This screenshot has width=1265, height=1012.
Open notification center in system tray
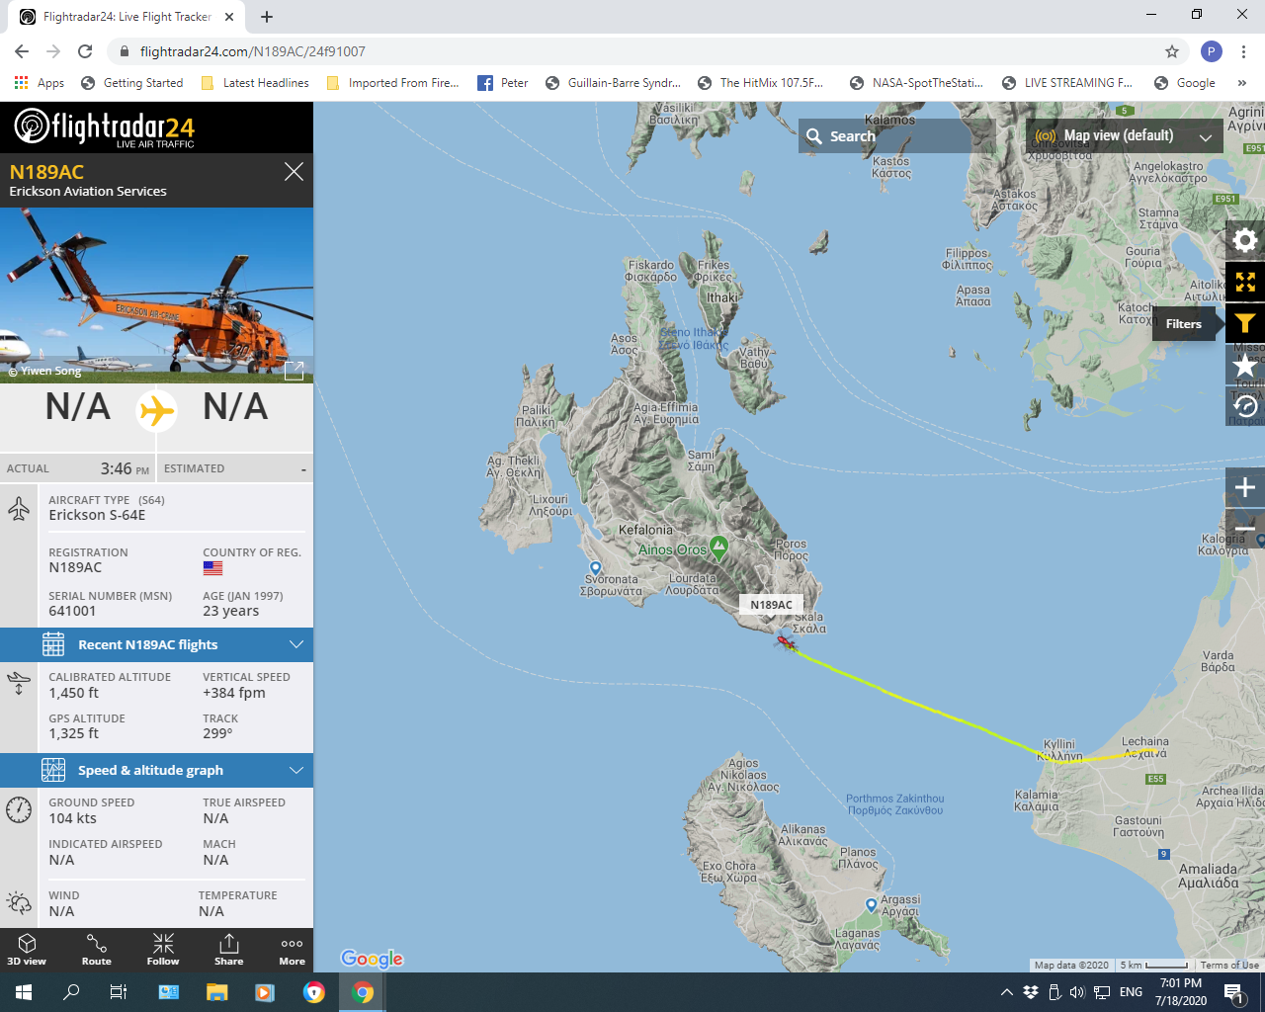(1235, 992)
